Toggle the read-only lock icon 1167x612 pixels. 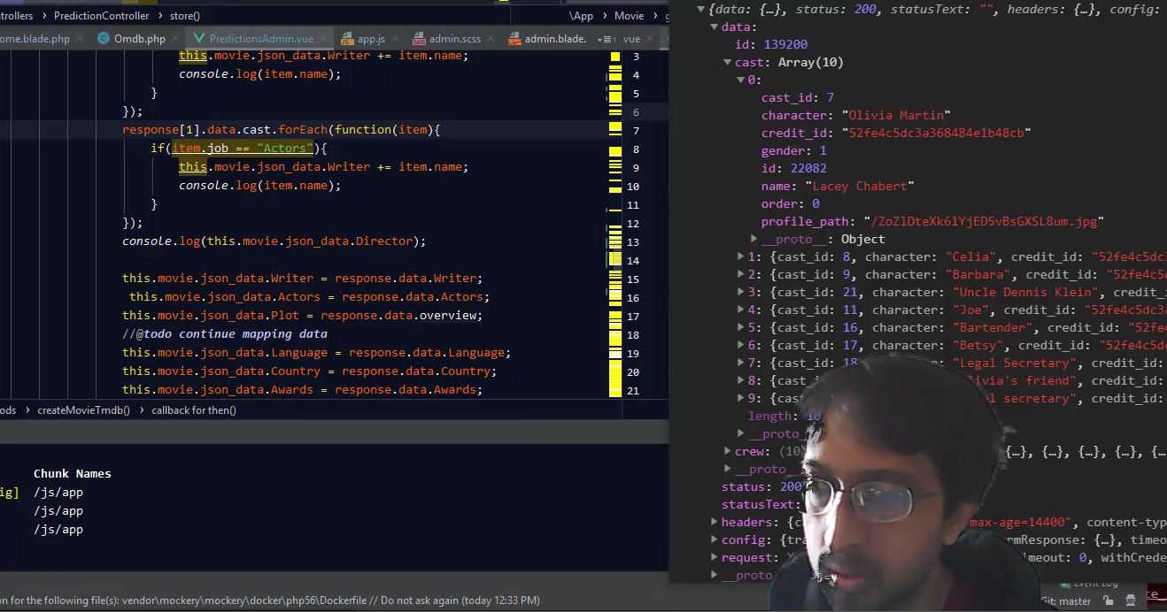pos(1110,601)
